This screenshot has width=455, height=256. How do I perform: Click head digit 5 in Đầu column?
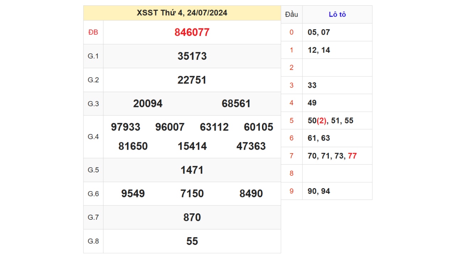(291, 121)
